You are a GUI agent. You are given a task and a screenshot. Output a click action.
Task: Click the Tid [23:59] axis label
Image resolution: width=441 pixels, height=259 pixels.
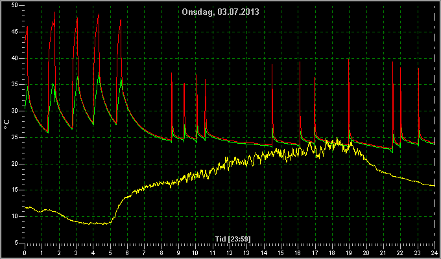(233, 239)
